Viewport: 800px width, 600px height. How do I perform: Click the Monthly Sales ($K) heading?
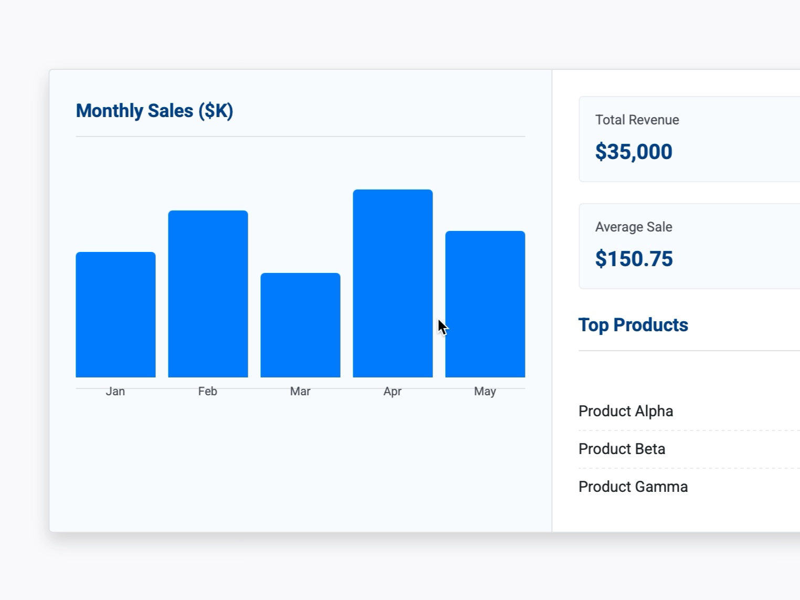(x=155, y=111)
